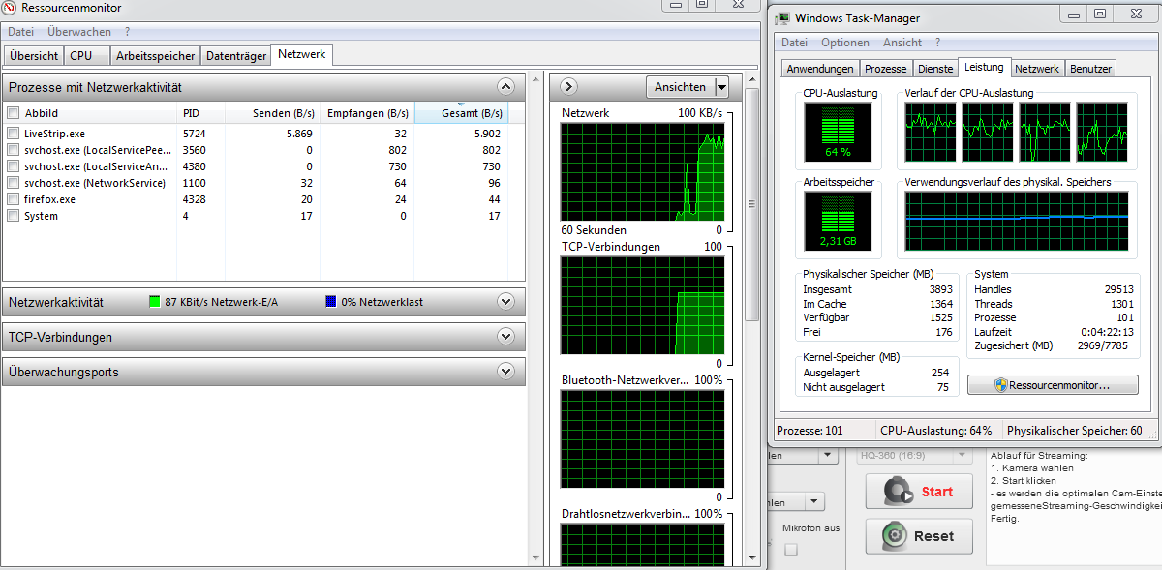
Task: Switch to Prozesse tab in Task-Manager
Action: 886,69
